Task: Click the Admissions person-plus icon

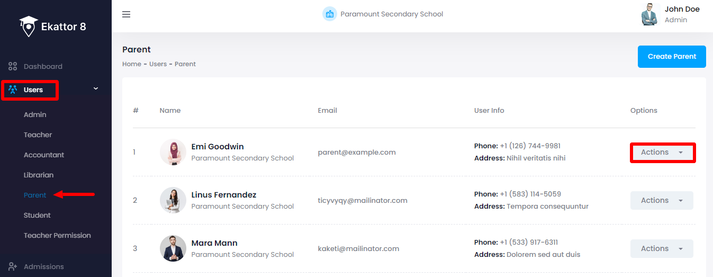Action: [13, 266]
